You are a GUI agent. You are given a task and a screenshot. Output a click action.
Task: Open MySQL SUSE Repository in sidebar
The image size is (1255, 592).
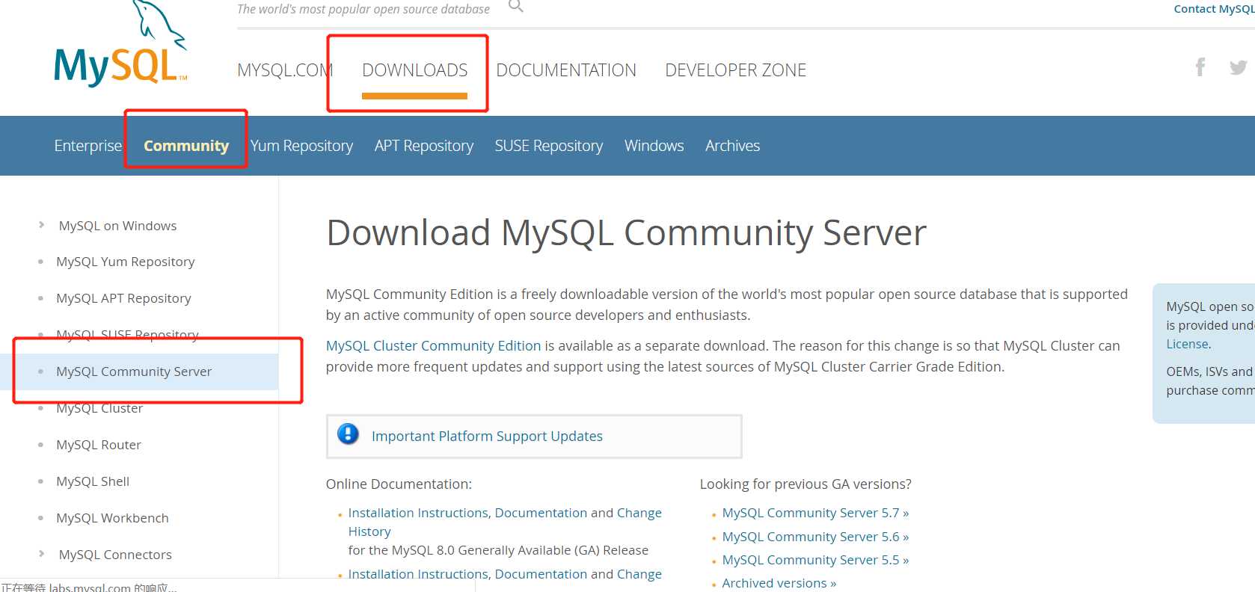click(127, 334)
